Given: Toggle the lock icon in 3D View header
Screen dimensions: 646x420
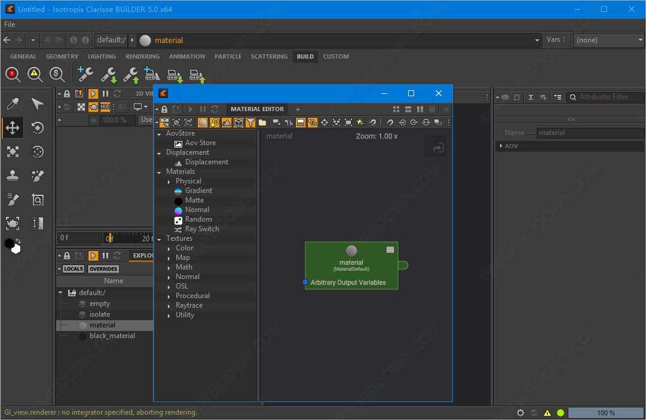Looking at the screenshot, I should [x=67, y=93].
